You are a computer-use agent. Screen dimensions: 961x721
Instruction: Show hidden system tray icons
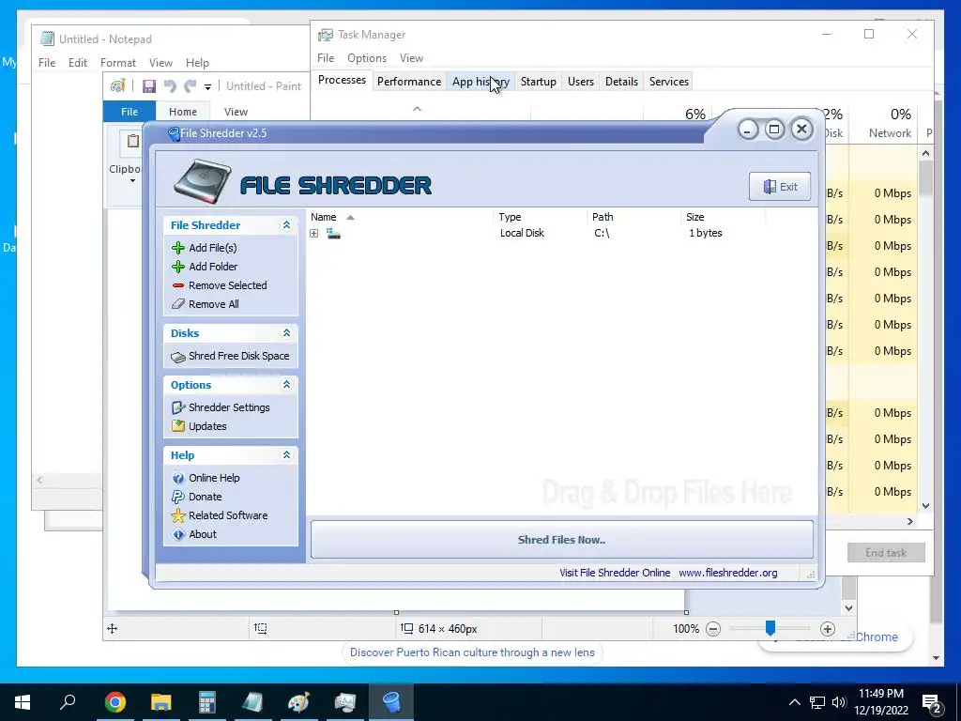(x=794, y=702)
